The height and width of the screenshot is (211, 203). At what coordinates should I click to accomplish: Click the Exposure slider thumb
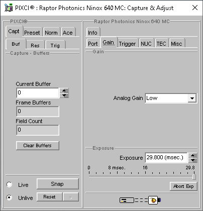point(194,176)
